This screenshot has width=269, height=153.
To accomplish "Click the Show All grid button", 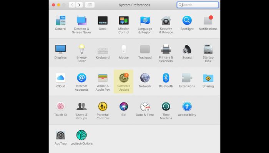I will 90,5.
